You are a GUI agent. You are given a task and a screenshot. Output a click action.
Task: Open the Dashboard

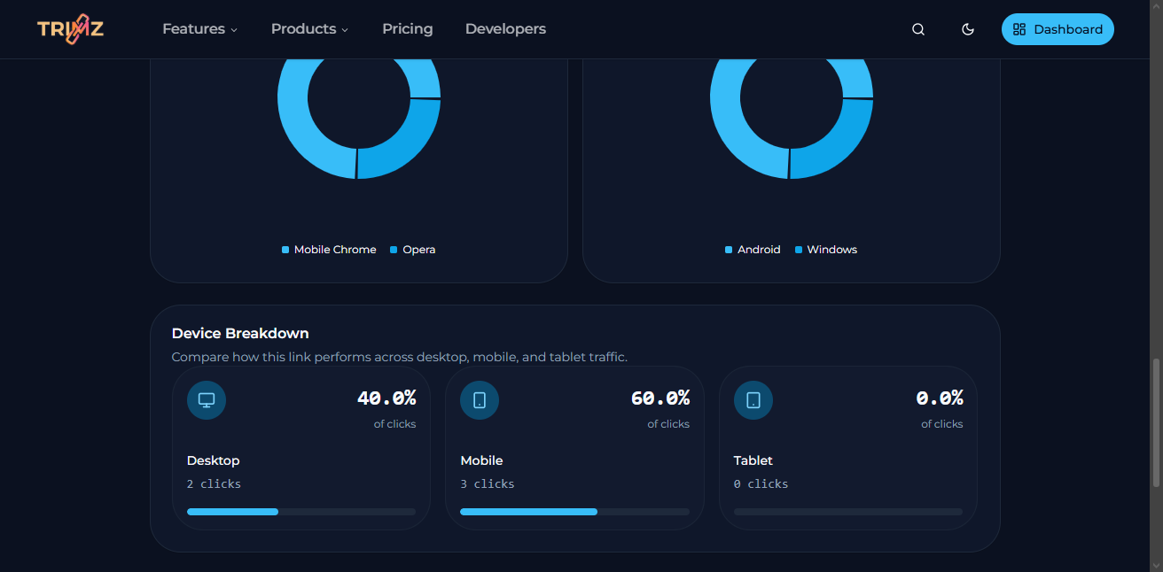(x=1066, y=28)
